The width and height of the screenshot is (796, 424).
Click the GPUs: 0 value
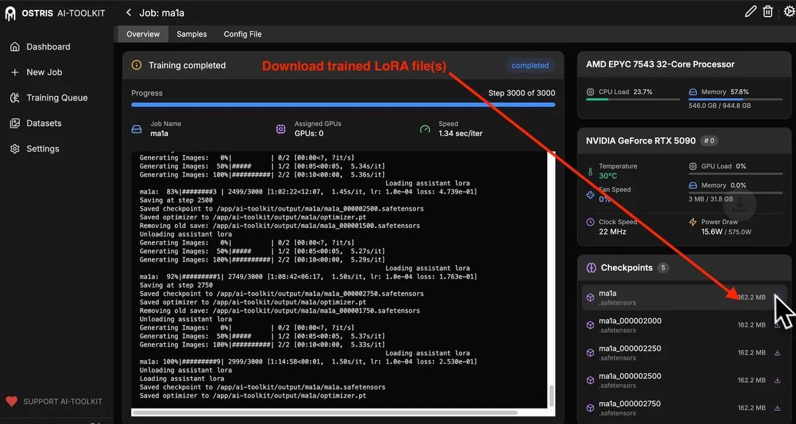(309, 133)
